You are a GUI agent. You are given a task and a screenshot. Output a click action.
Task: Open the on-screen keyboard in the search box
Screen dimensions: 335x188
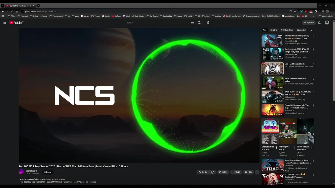point(192,23)
